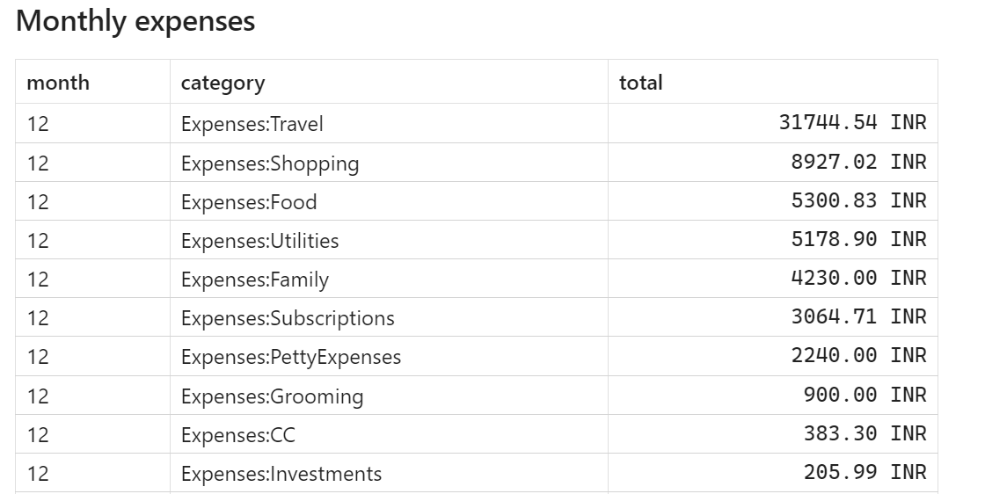The image size is (985, 494).
Task: Select the "category" column header
Action: (x=223, y=83)
